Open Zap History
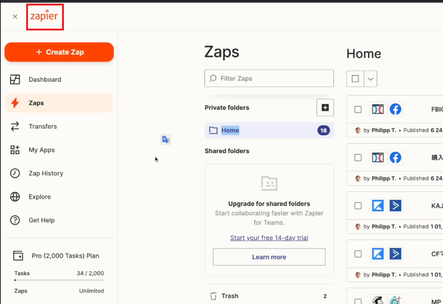This screenshot has width=443, height=304. click(x=59, y=174)
